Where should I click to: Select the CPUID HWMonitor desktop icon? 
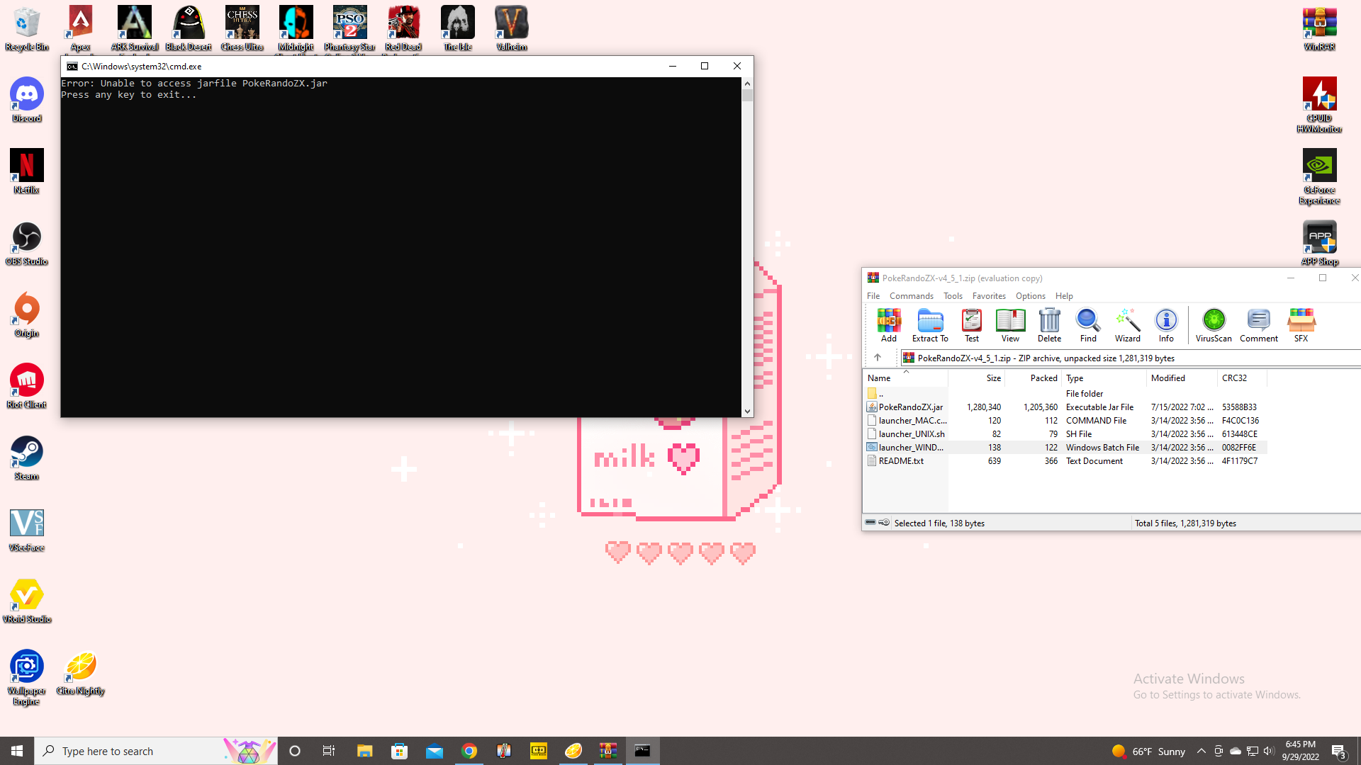click(x=1319, y=106)
